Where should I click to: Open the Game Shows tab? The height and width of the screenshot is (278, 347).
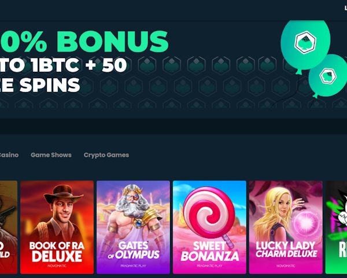tap(51, 155)
